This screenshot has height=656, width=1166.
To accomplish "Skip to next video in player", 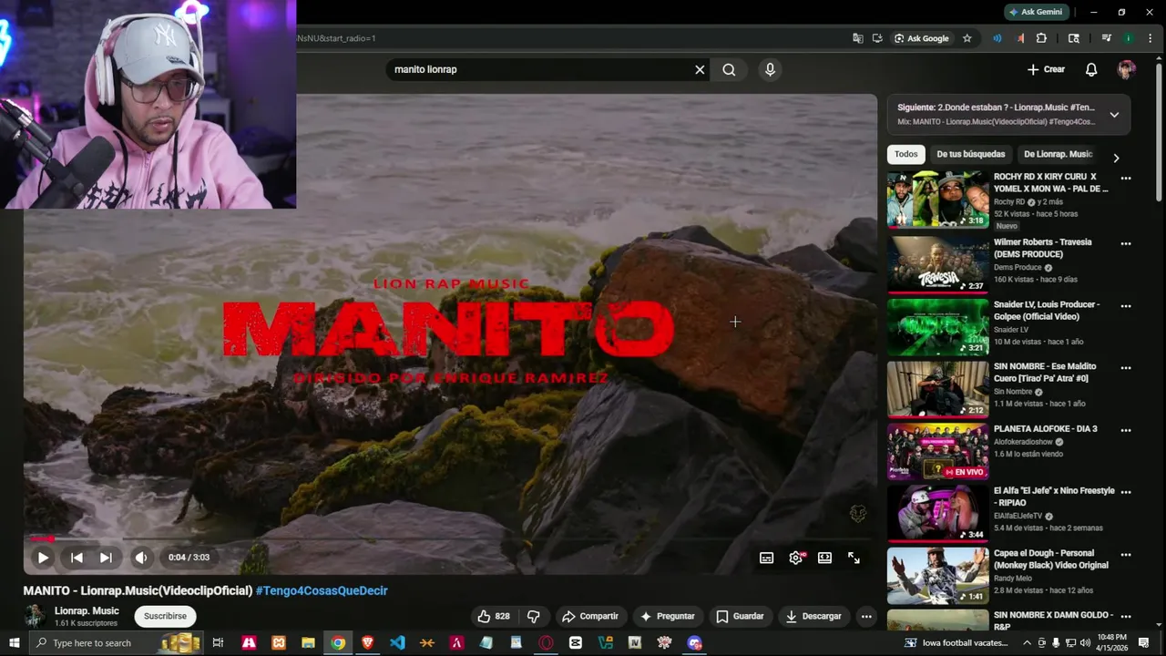I will pyautogui.click(x=106, y=558).
